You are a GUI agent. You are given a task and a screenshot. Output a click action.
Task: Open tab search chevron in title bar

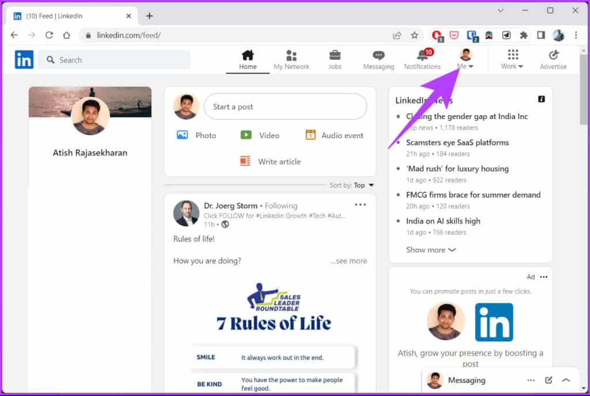click(501, 10)
